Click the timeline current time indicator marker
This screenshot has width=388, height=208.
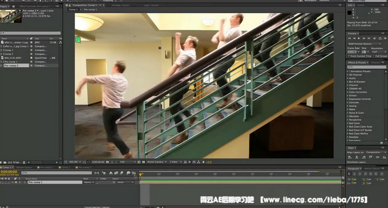click(x=140, y=174)
